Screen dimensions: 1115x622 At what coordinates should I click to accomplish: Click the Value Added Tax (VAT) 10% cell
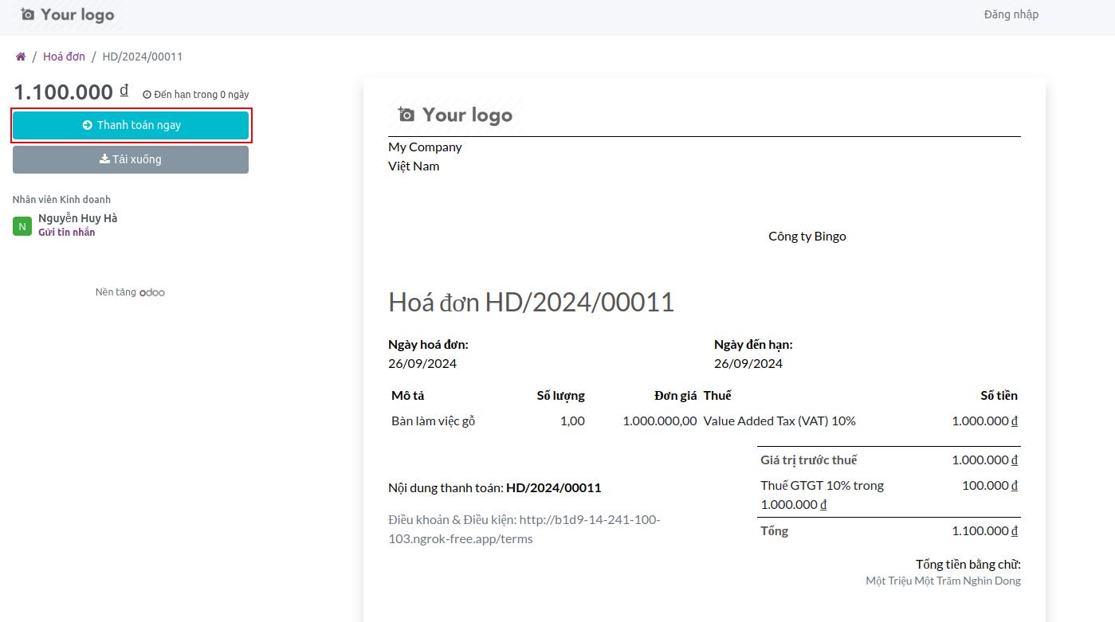[779, 421]
